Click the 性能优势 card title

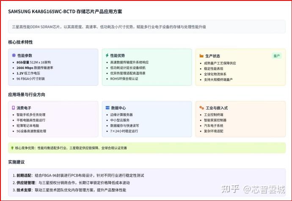[118, 55]
